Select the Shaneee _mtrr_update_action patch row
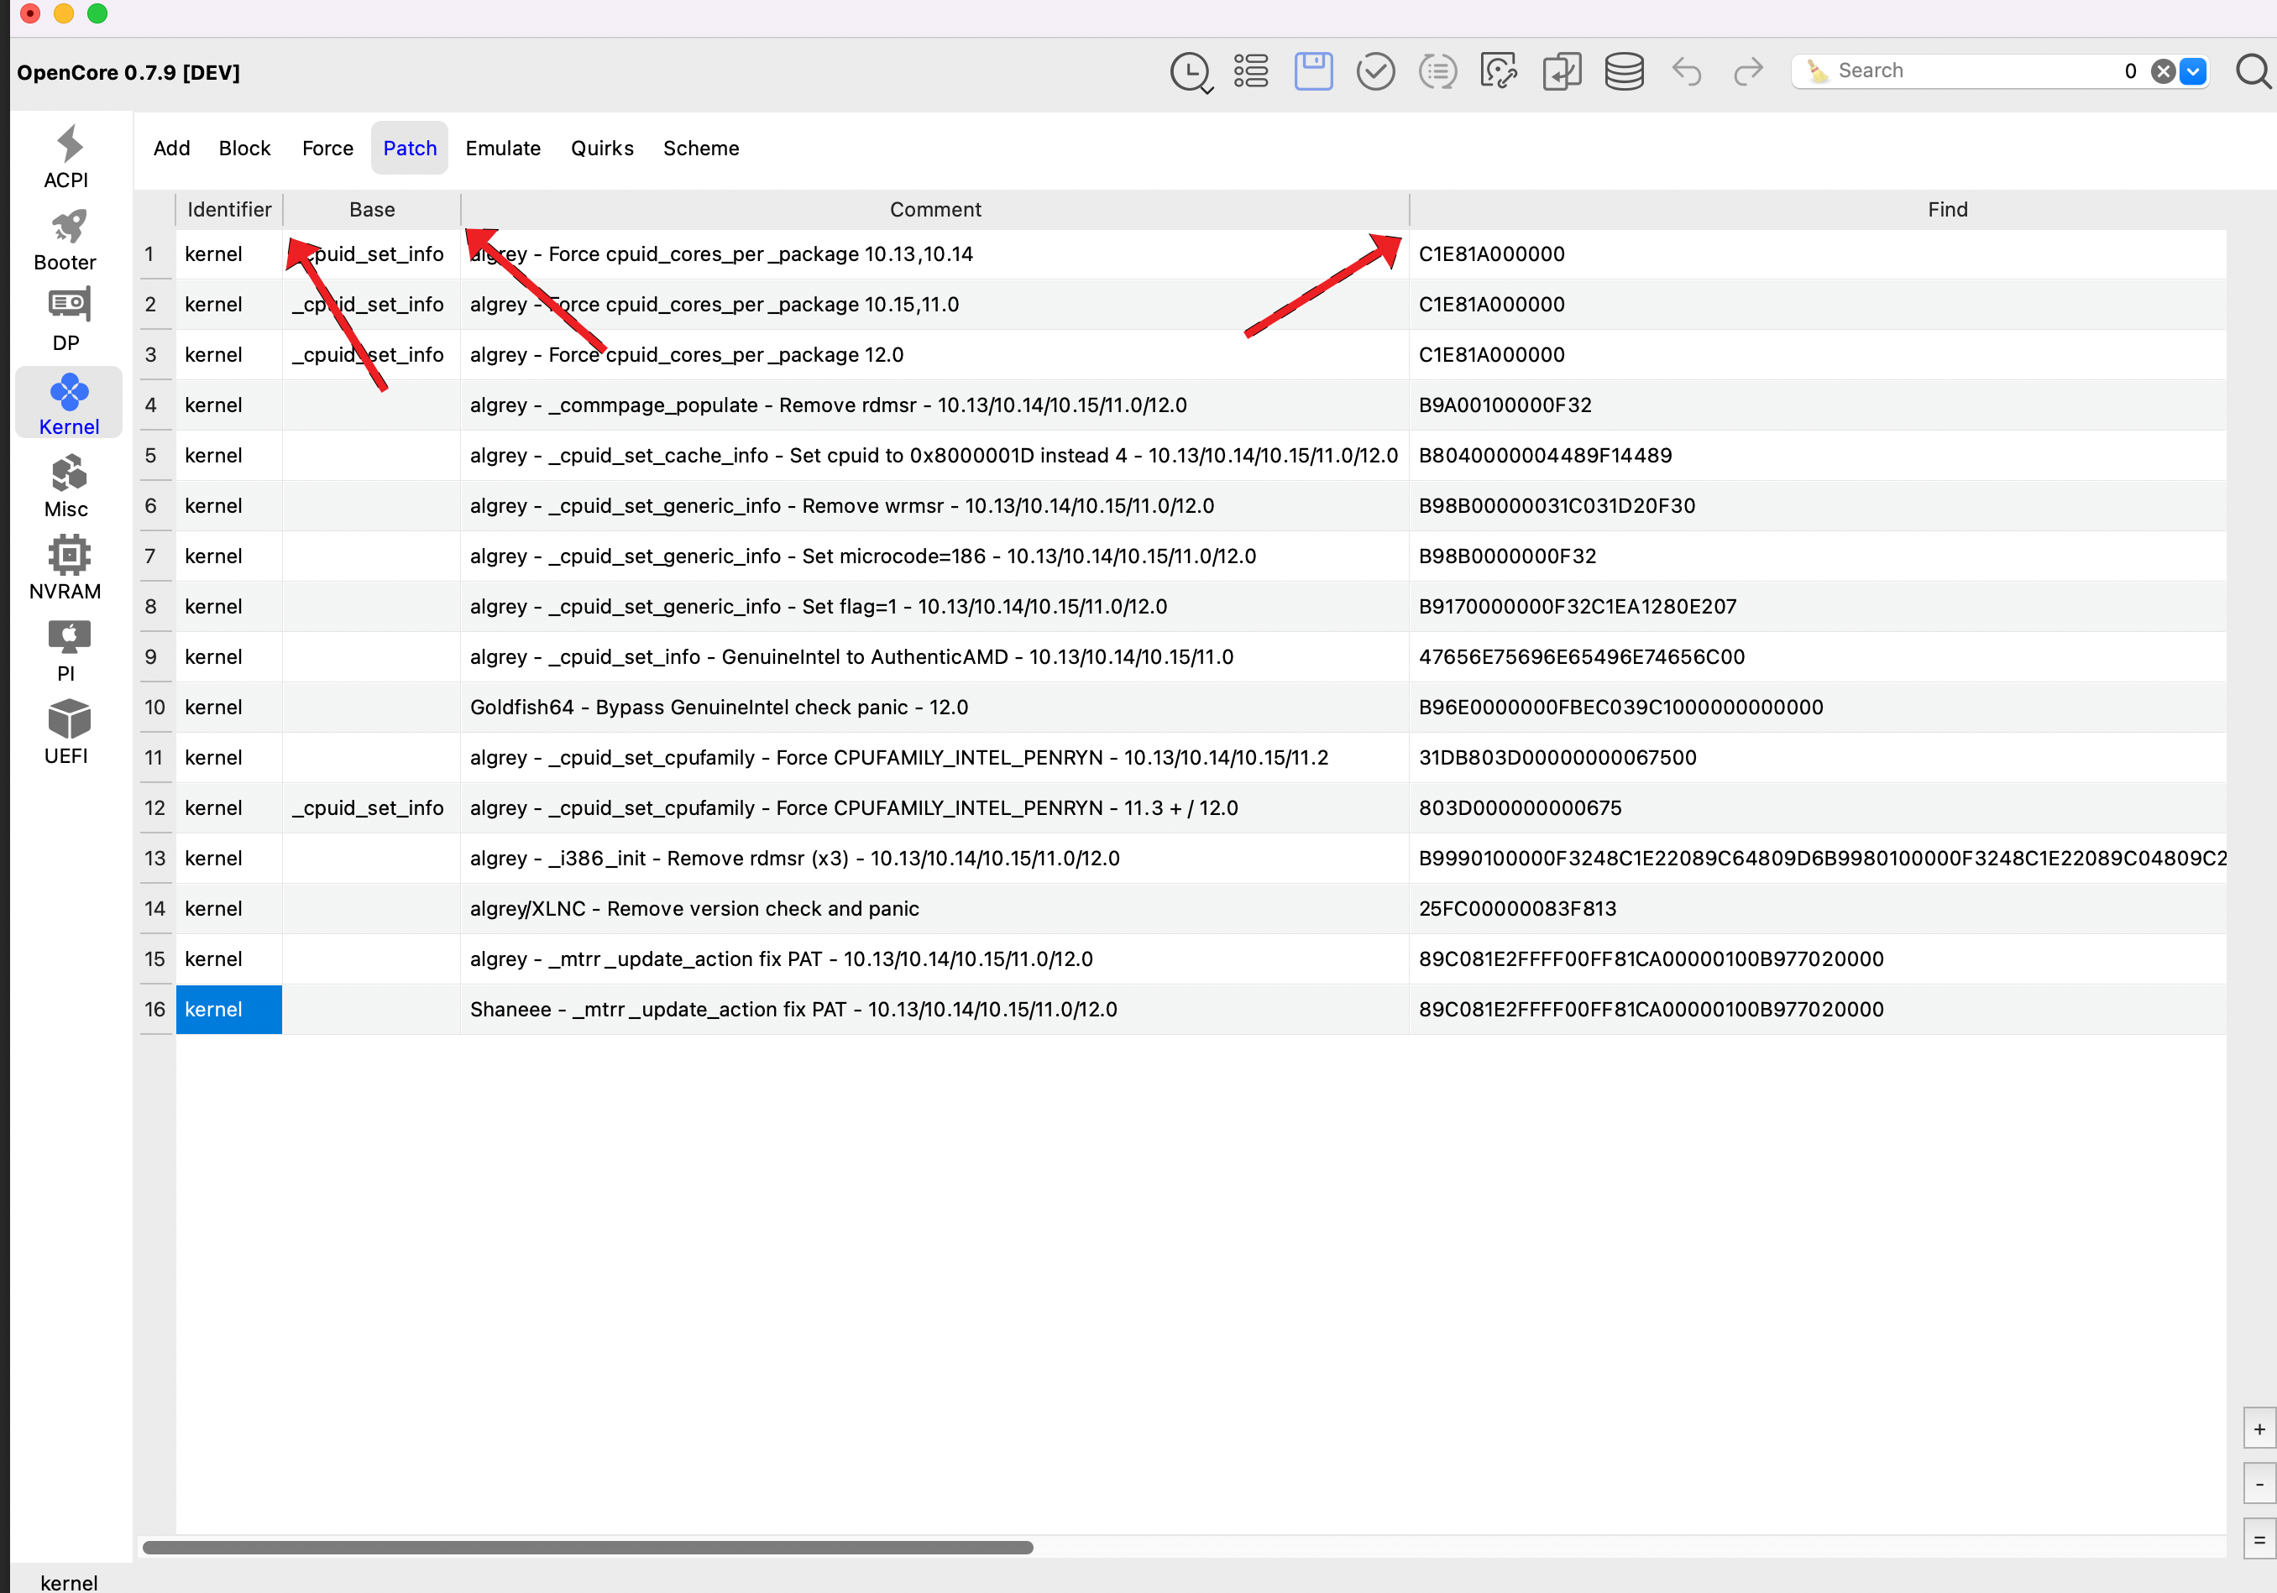 (x=793, y=1009)
